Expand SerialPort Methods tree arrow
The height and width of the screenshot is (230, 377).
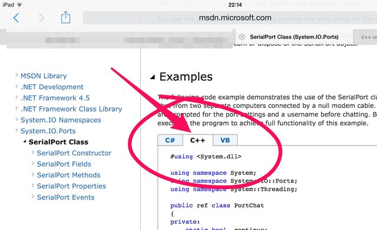[33, 174]
